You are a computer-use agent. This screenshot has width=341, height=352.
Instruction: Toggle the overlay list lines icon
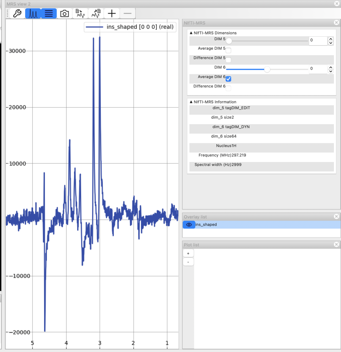(x=49, y=13)
